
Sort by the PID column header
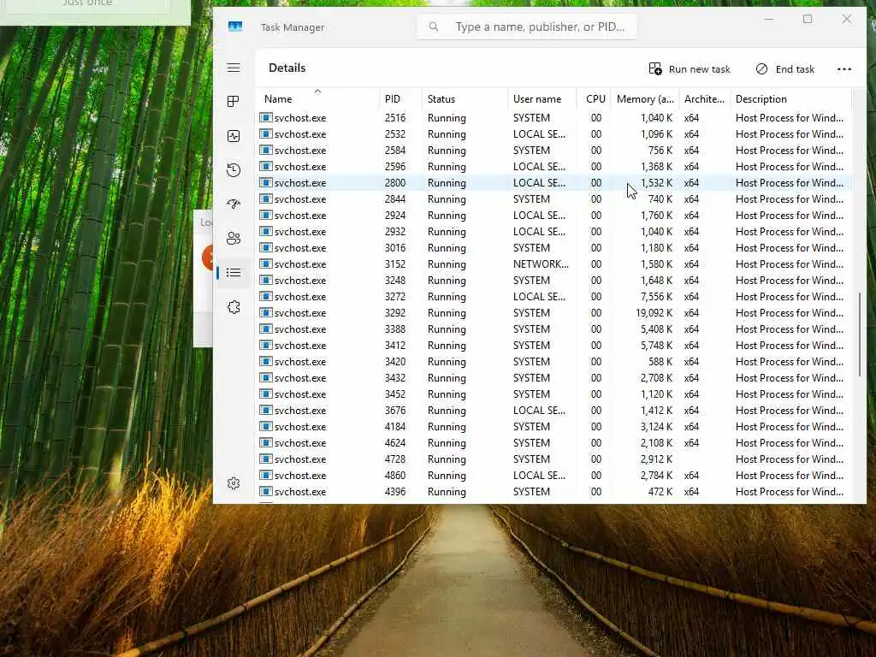click(x=400, y=99)
